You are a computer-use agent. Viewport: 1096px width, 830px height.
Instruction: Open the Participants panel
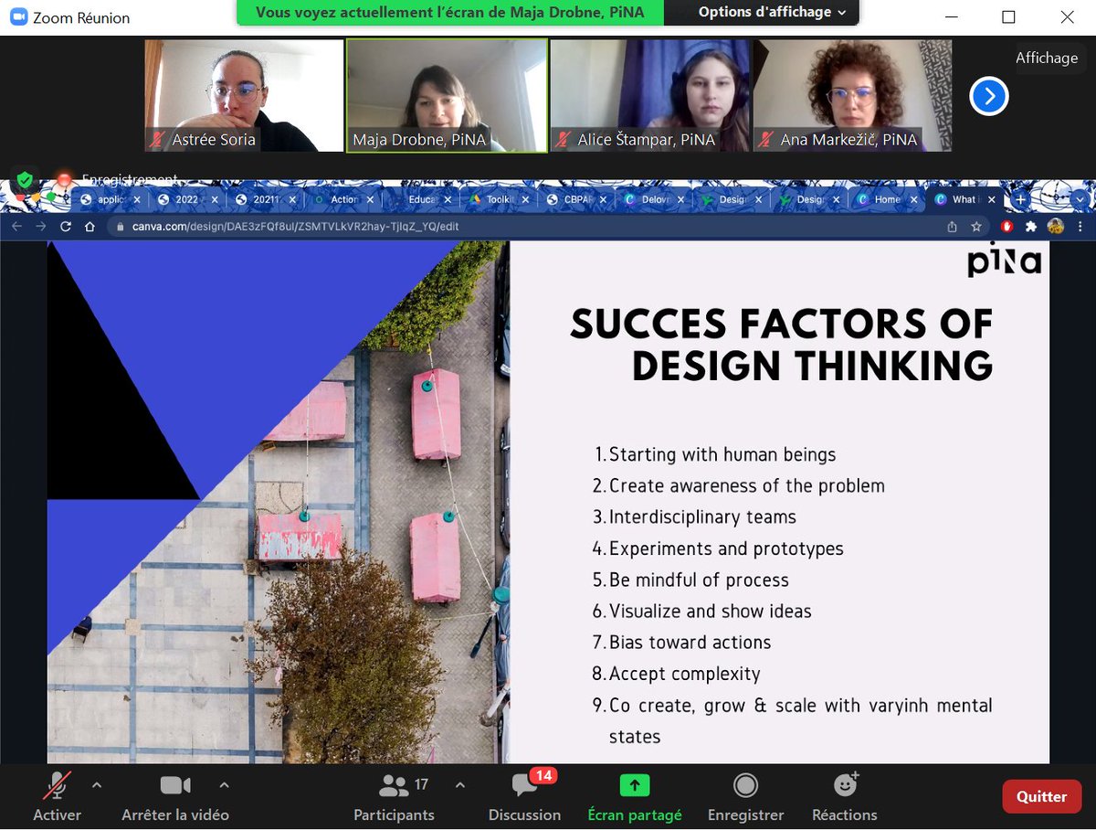click(x=395, y=796)
